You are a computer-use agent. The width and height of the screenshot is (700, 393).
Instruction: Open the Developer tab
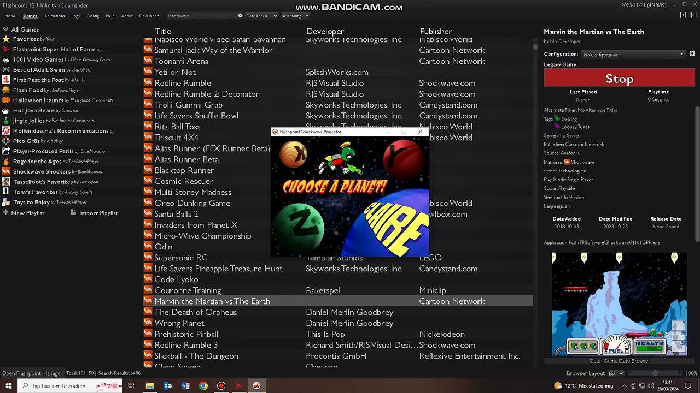(x=149, y=16)
